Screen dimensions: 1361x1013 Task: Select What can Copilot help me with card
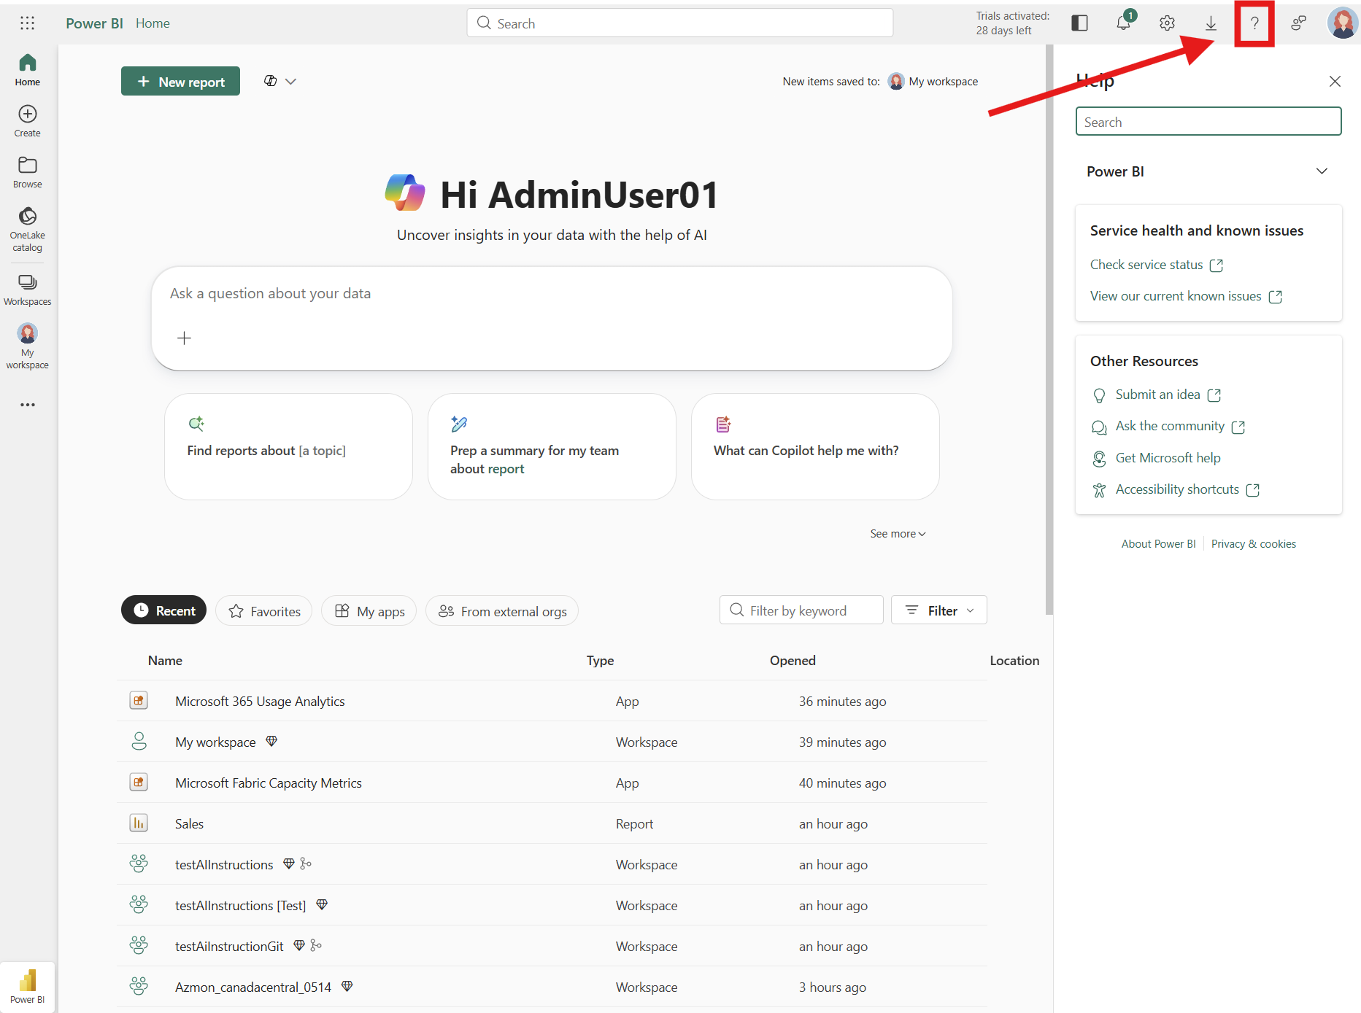click(x=815, y=447)
